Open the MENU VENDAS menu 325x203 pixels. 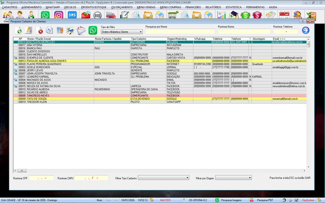pos(146,7)
